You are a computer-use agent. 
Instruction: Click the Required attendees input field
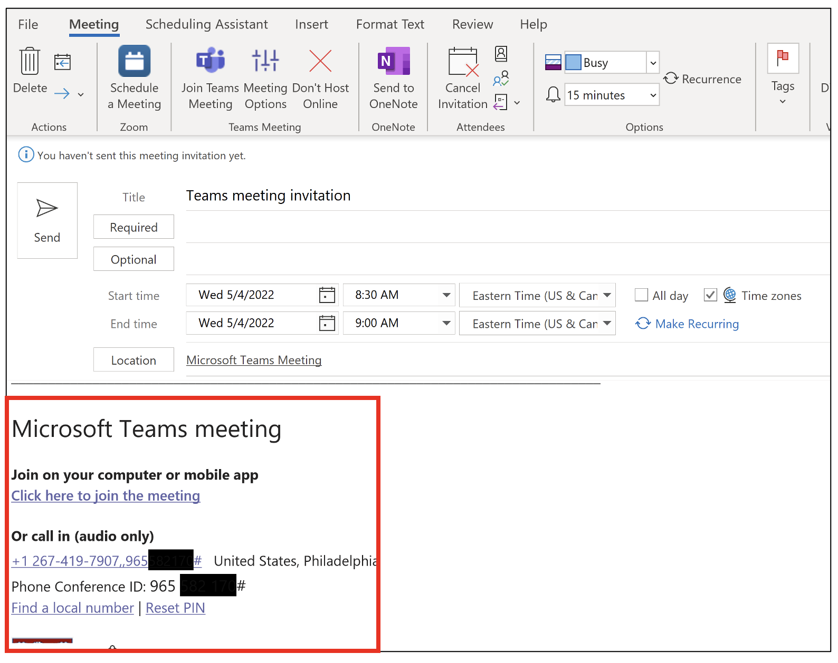click(508, 228)
